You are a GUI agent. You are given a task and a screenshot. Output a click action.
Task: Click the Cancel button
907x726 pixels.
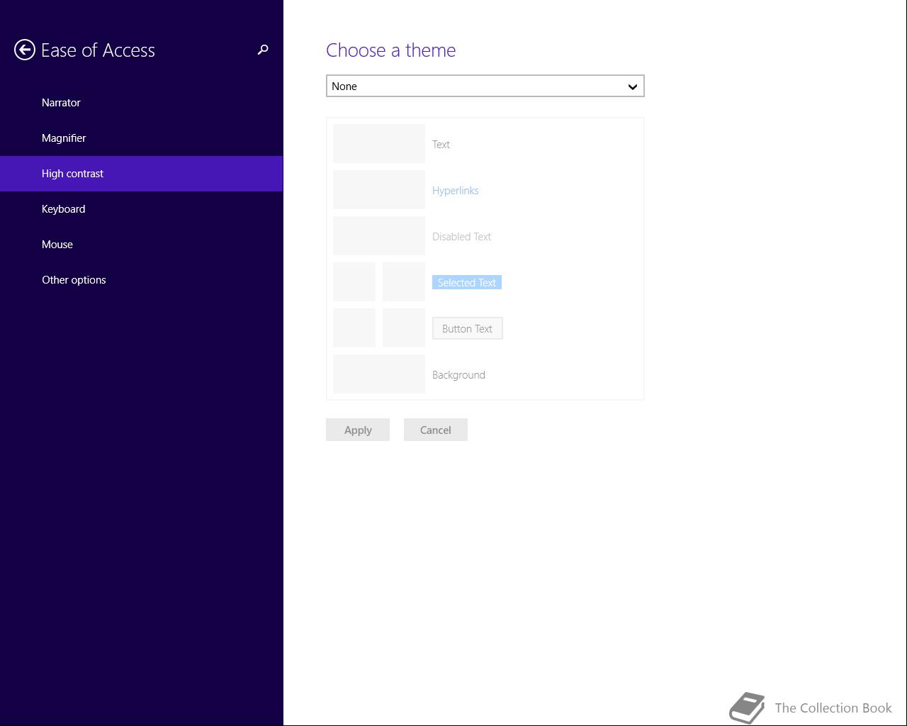click(x=436, y=430)
